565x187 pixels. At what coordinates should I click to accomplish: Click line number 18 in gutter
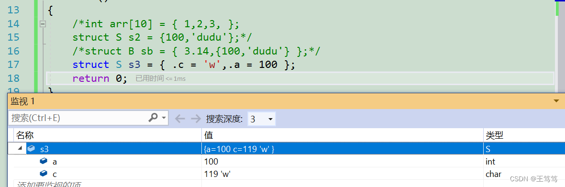[13, 78]
